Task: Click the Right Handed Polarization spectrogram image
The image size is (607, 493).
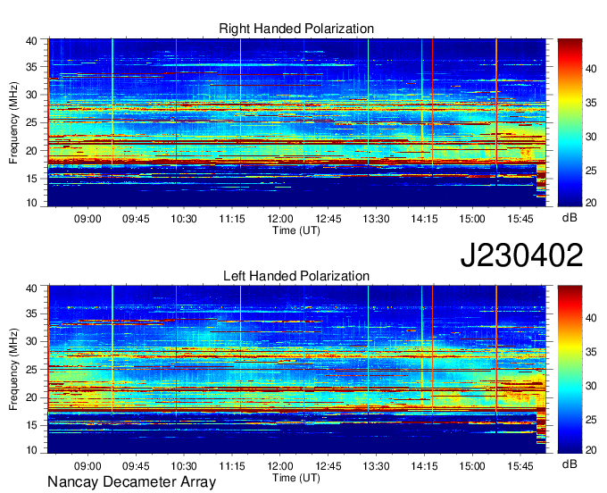Action: coord(296,122)
